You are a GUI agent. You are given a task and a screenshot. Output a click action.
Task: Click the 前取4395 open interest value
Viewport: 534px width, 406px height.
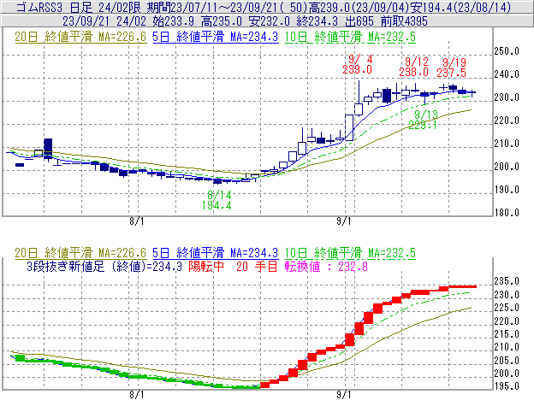[x=404, y=21]
